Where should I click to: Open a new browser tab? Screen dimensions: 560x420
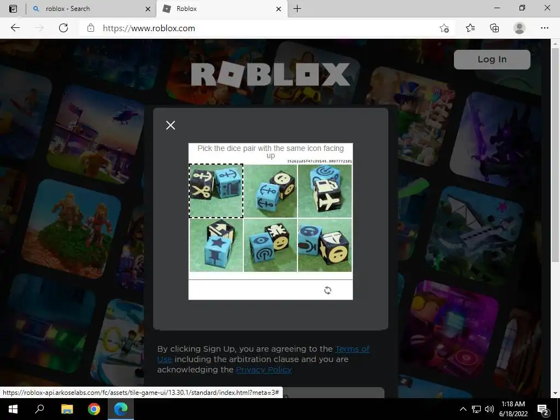(x=297, y=9)
